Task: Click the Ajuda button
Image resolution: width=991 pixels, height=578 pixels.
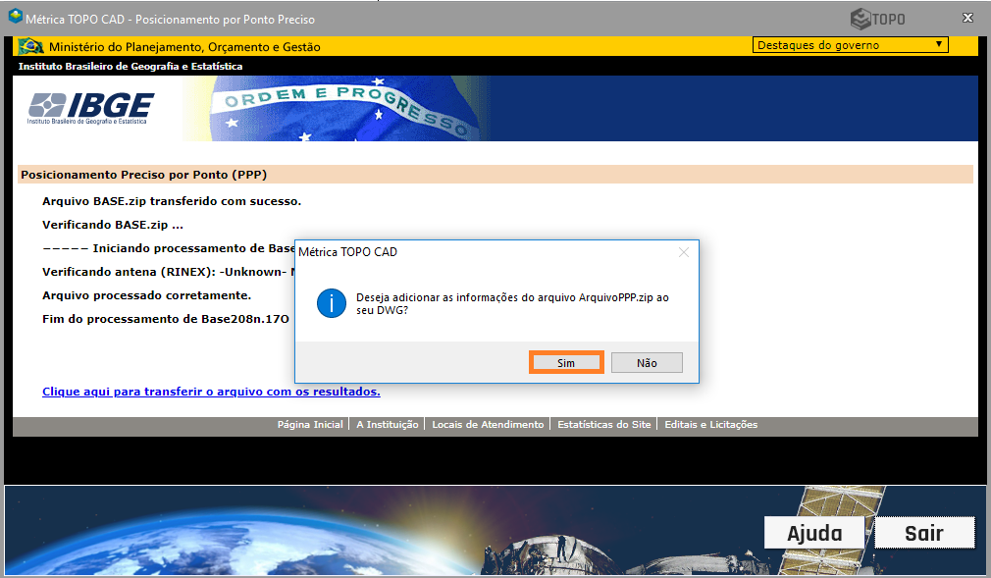Action: pos(814,533)
